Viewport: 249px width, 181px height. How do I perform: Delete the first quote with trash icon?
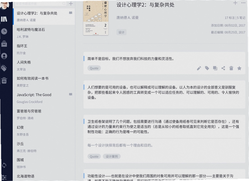coord(231,68)
